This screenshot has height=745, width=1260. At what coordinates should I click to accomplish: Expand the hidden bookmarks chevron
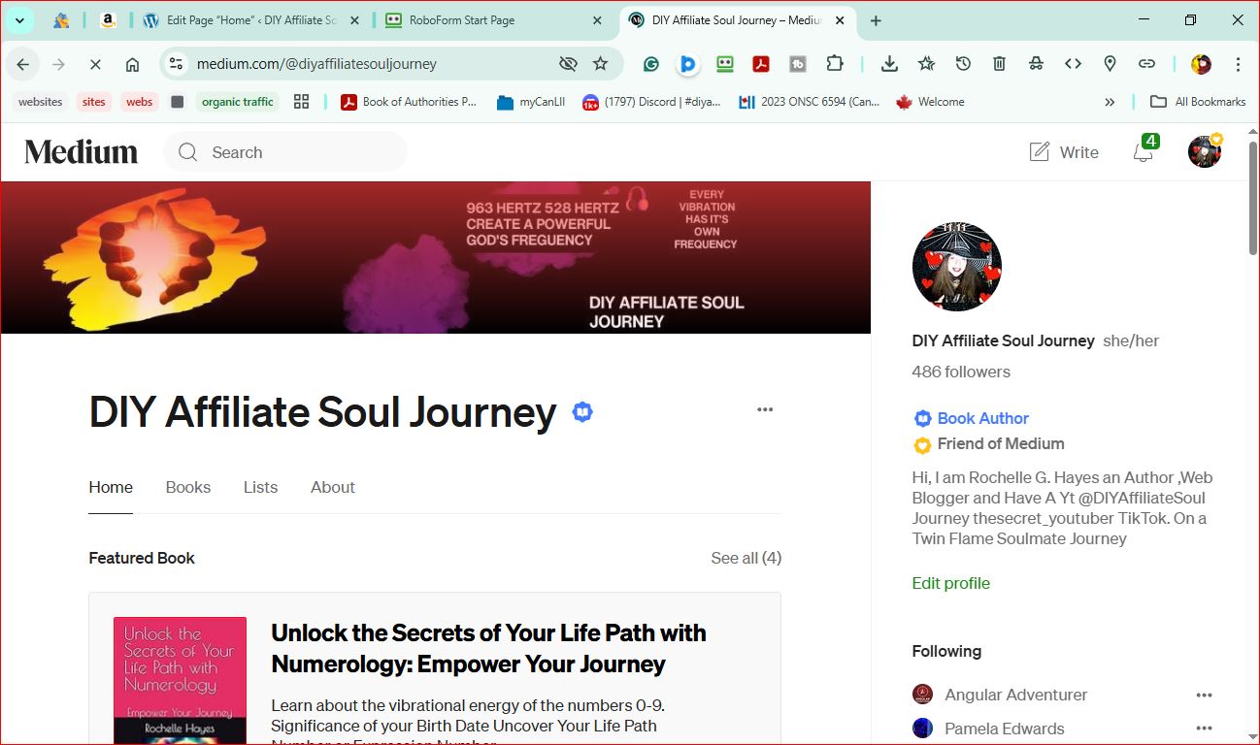1111,102
